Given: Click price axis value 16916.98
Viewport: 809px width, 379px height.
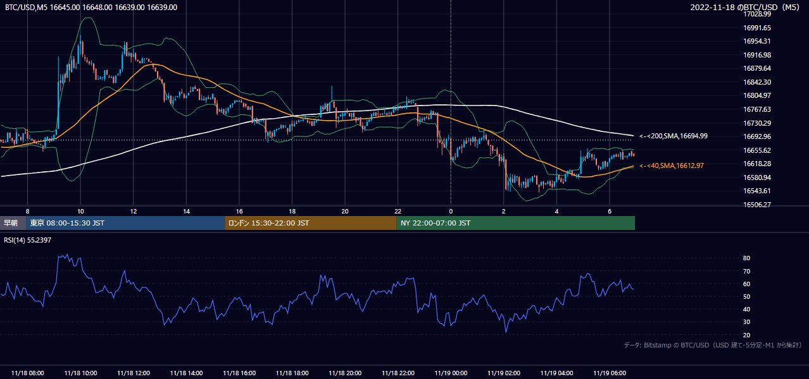Looking at the screenshot, I should [x=757, y=55].
